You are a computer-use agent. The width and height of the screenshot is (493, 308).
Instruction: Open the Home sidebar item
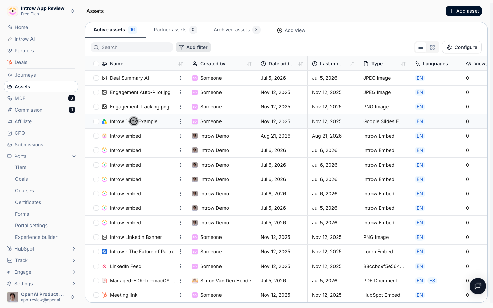tap(41, 27)
